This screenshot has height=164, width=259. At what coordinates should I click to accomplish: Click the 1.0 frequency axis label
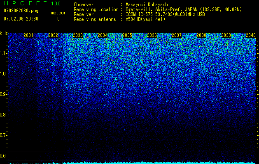(x=3, y=74)
